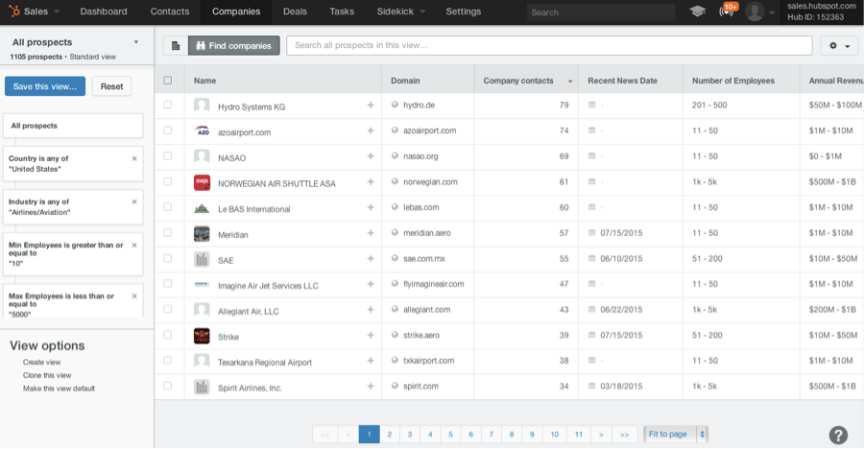
Task: Add Strike with plus icon
Action: point(371,336)
